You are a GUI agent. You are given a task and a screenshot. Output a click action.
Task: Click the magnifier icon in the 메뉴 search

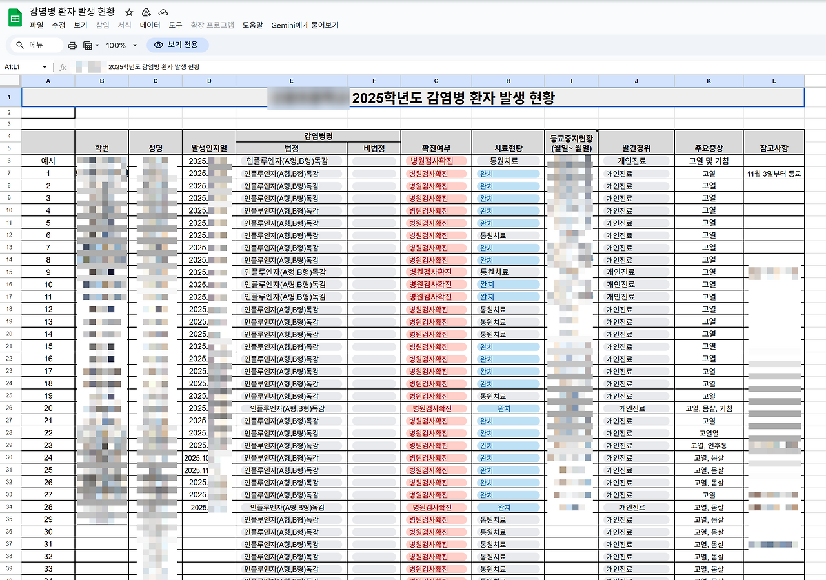pyautogui.click(x=20, y=45)
